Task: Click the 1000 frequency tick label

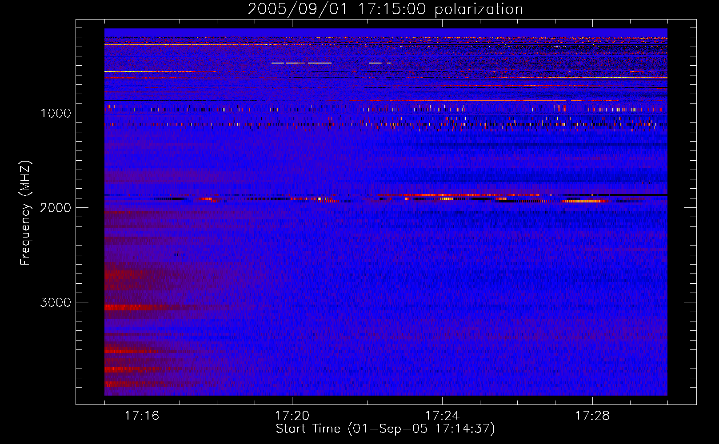Action: [x=56, y=113]
